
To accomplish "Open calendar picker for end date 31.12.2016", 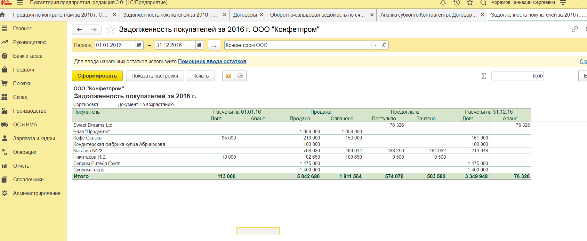I will [x=199, y=45].
